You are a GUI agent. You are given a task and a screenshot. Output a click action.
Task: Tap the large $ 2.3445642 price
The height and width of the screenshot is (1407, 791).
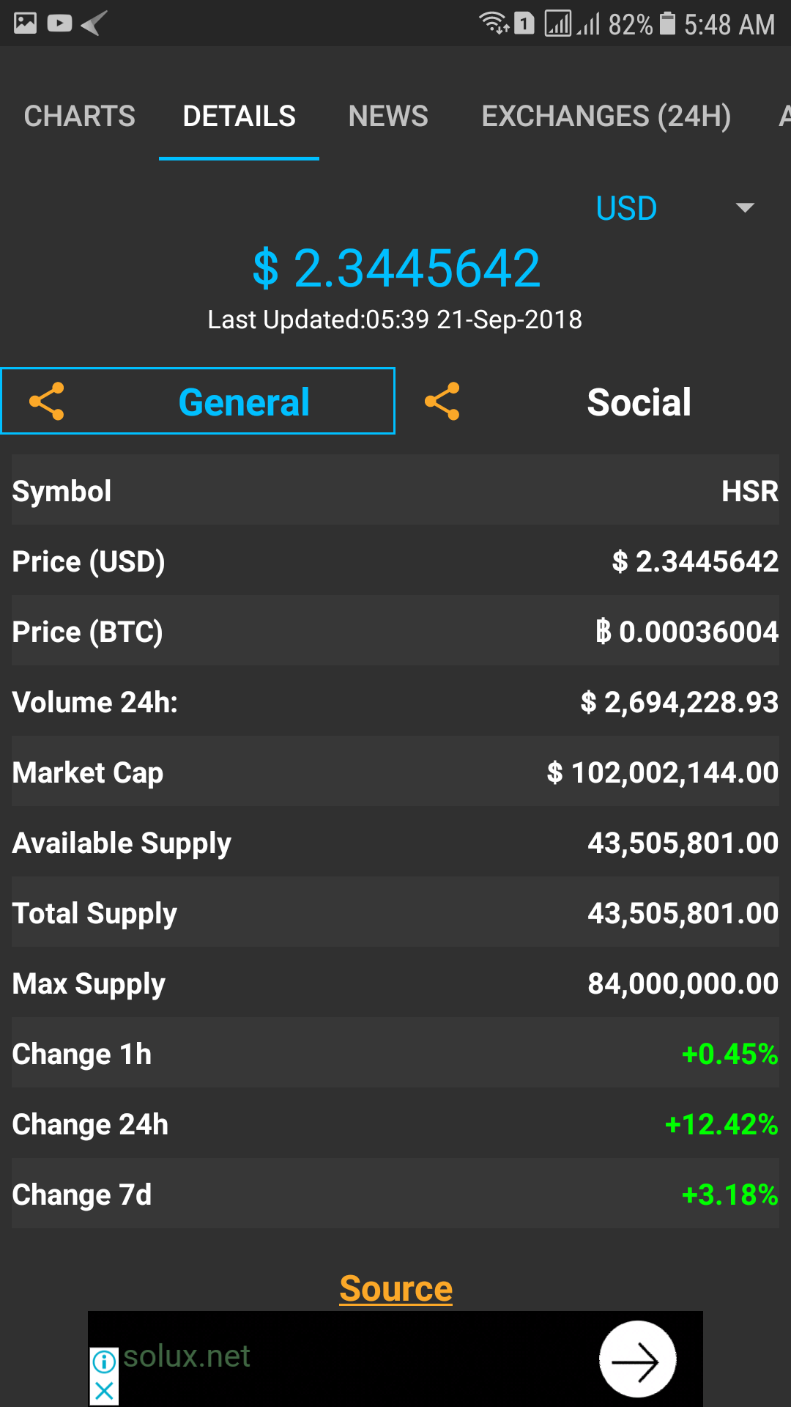[395, 268]
